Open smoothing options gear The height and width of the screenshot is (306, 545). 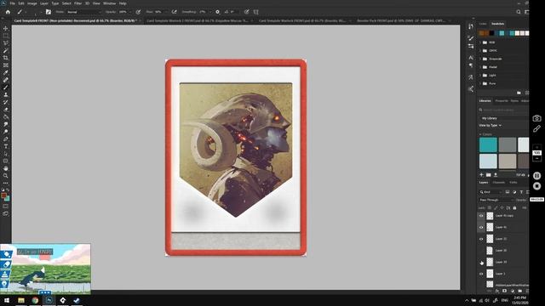click(218, 12)
